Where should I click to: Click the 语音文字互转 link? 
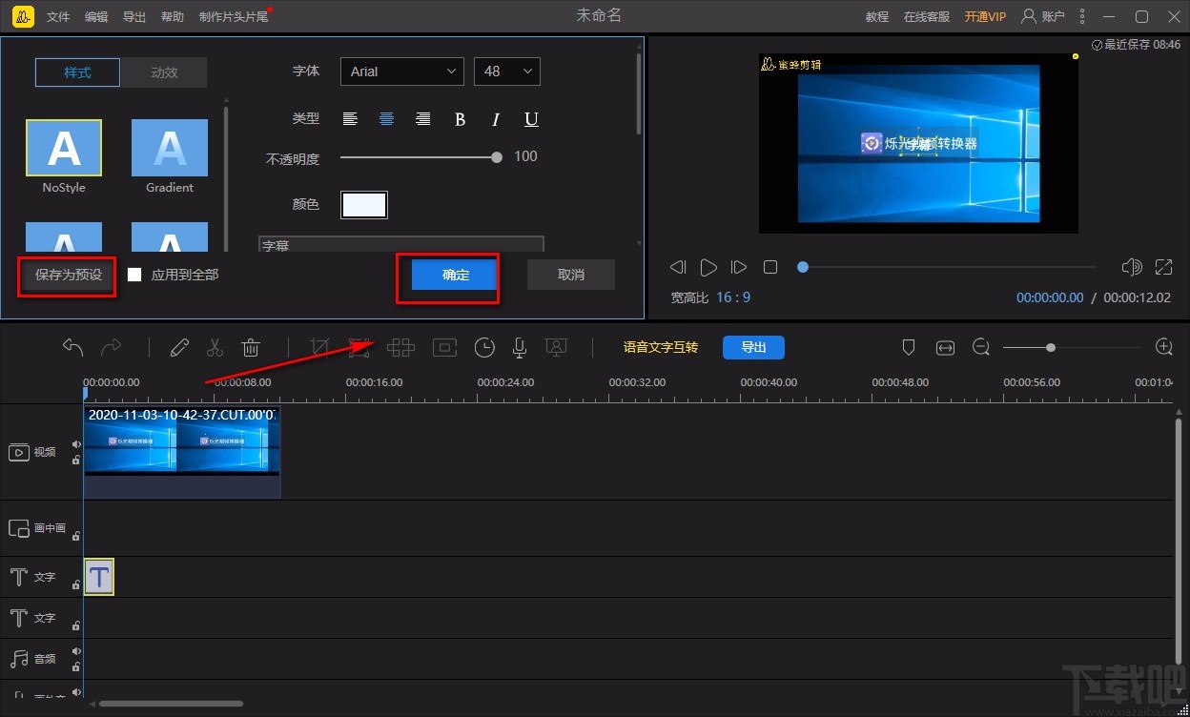661,347
